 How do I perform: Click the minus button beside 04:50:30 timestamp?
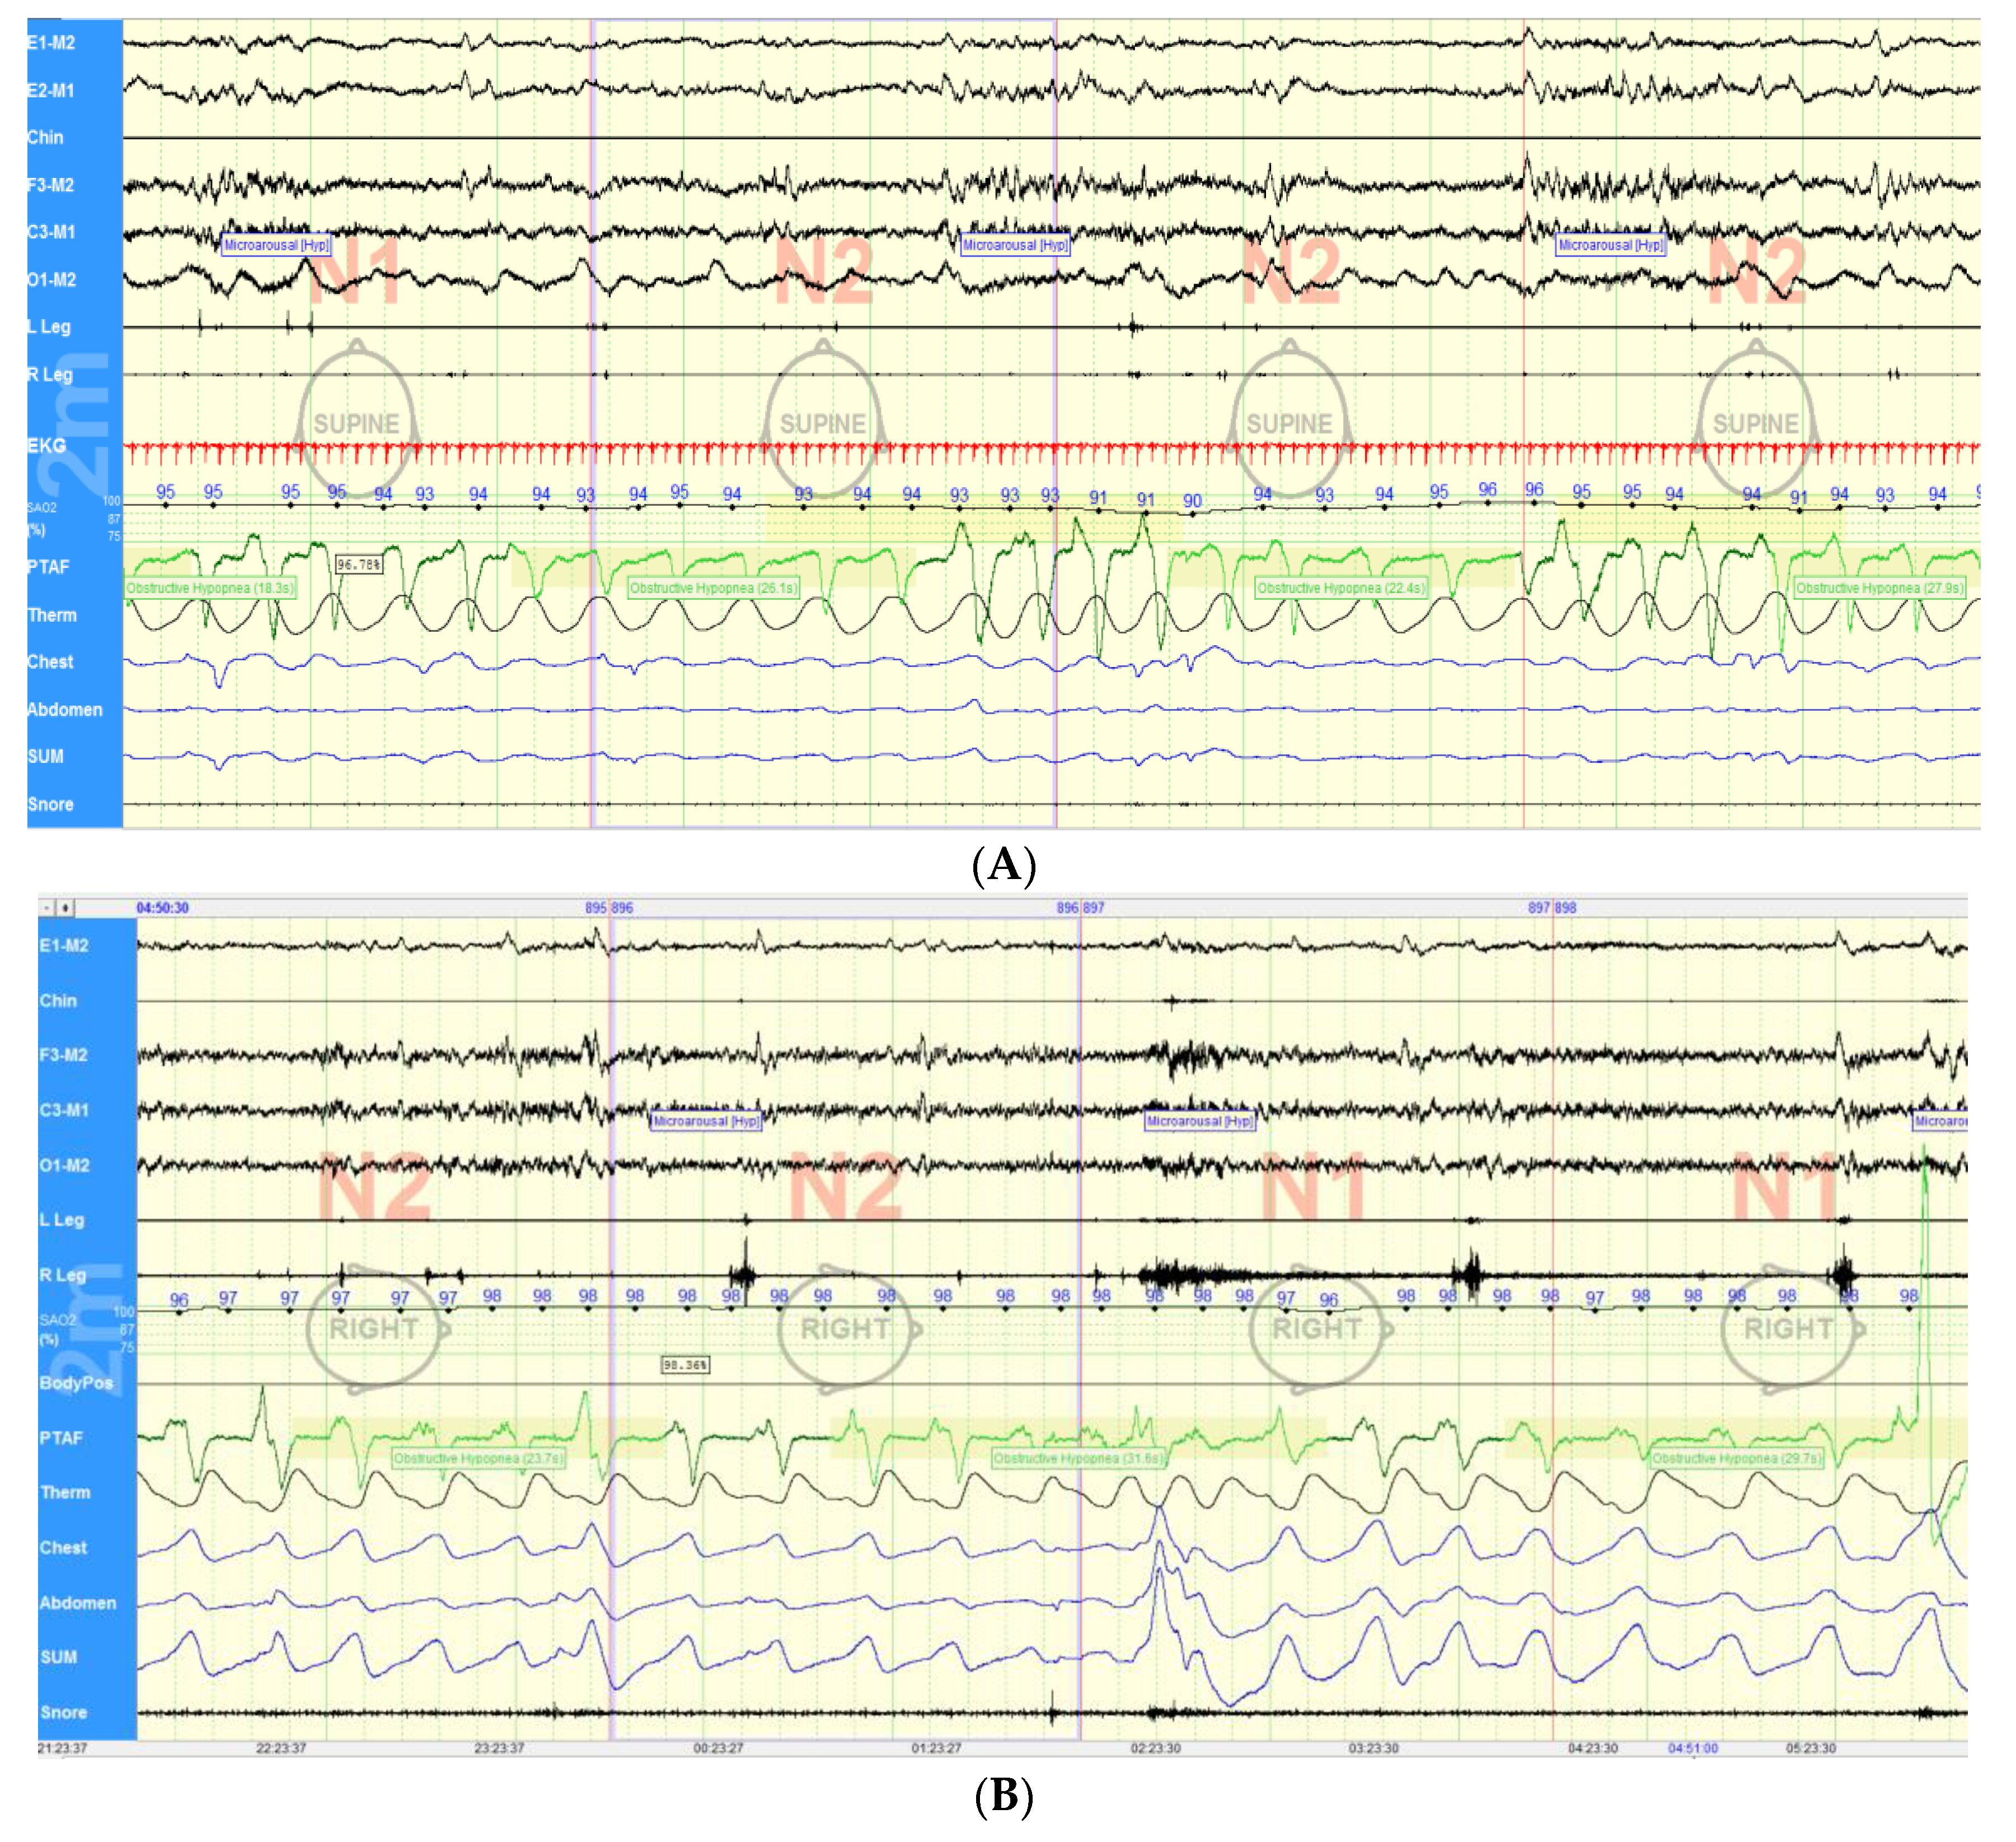point(47,908)
